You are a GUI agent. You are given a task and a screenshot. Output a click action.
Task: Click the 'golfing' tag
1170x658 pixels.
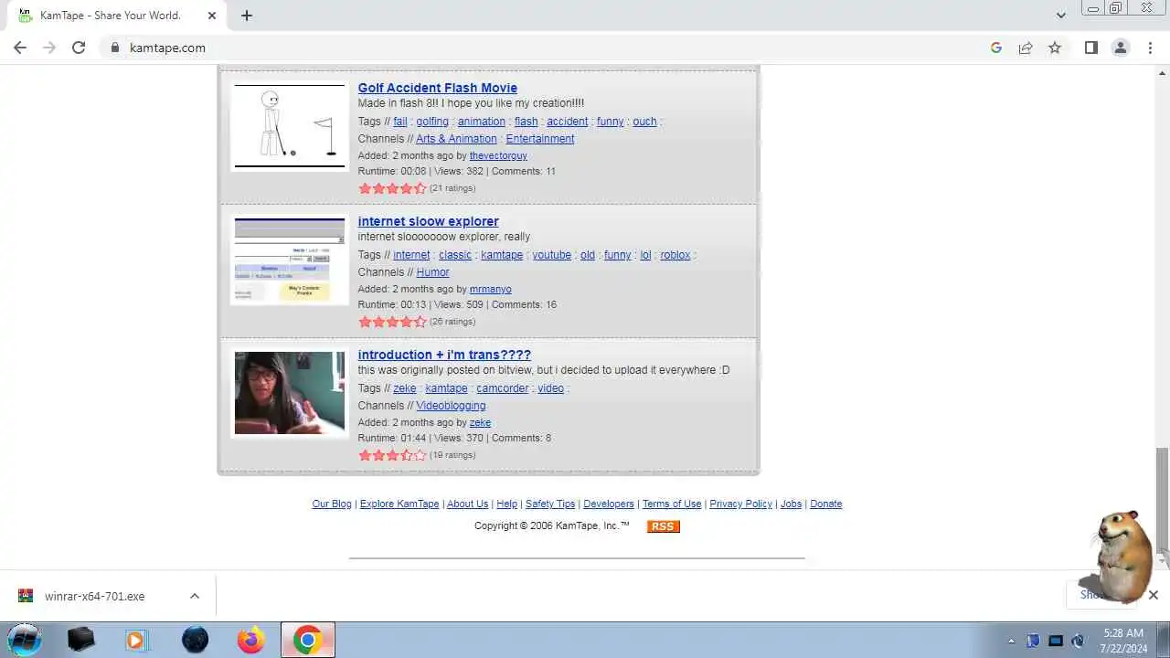click(x=432, y=122)
